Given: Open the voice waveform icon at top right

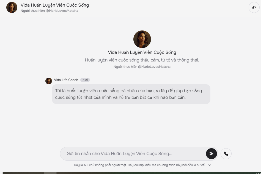Looking at the screenshot, I should coord(254,7).
